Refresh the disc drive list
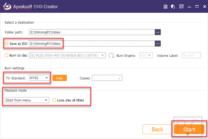 111,55
